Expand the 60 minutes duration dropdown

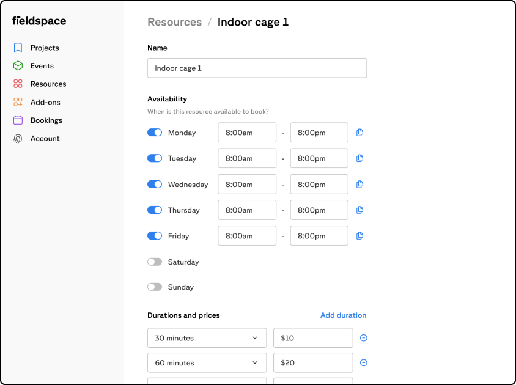[x=207, y=363]
